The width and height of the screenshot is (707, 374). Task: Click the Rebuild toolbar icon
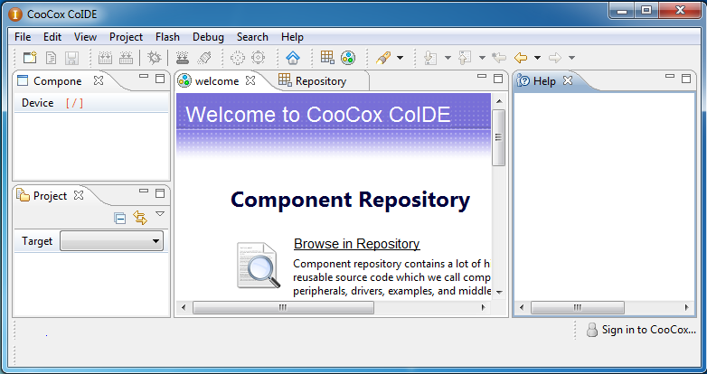[x=126, y=58]
